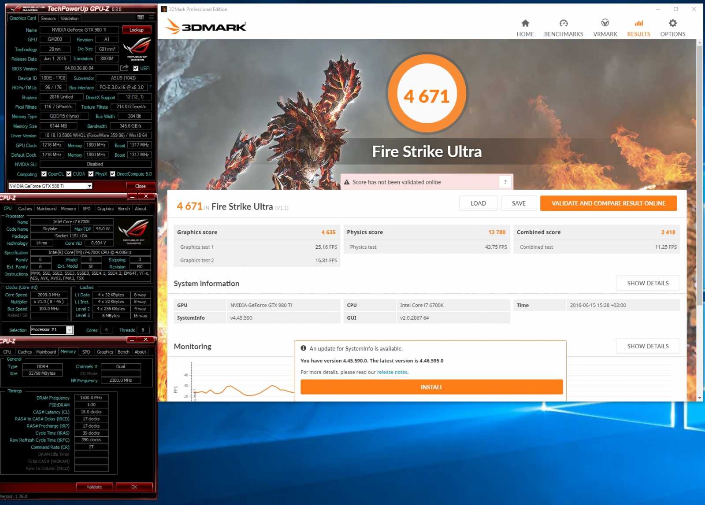Open Graphics tab in lower CPU-Z window
This screenshot has width=705, height=505.
pos(105,352)
